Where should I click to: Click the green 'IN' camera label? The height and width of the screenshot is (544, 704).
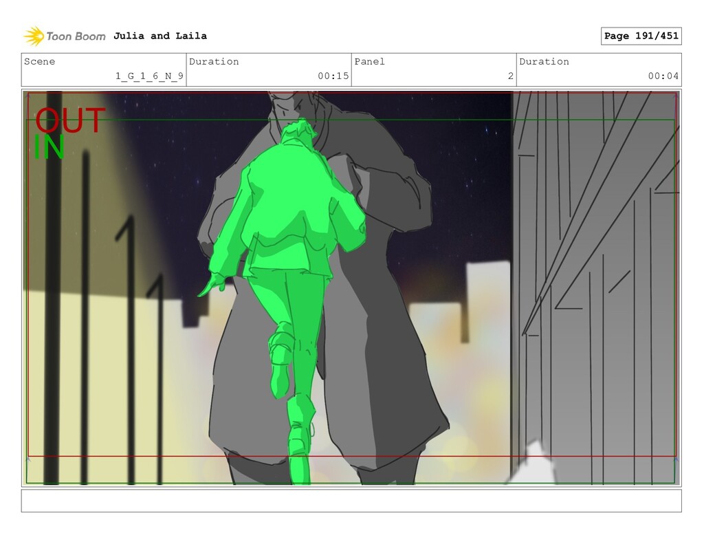pos(49,147)
